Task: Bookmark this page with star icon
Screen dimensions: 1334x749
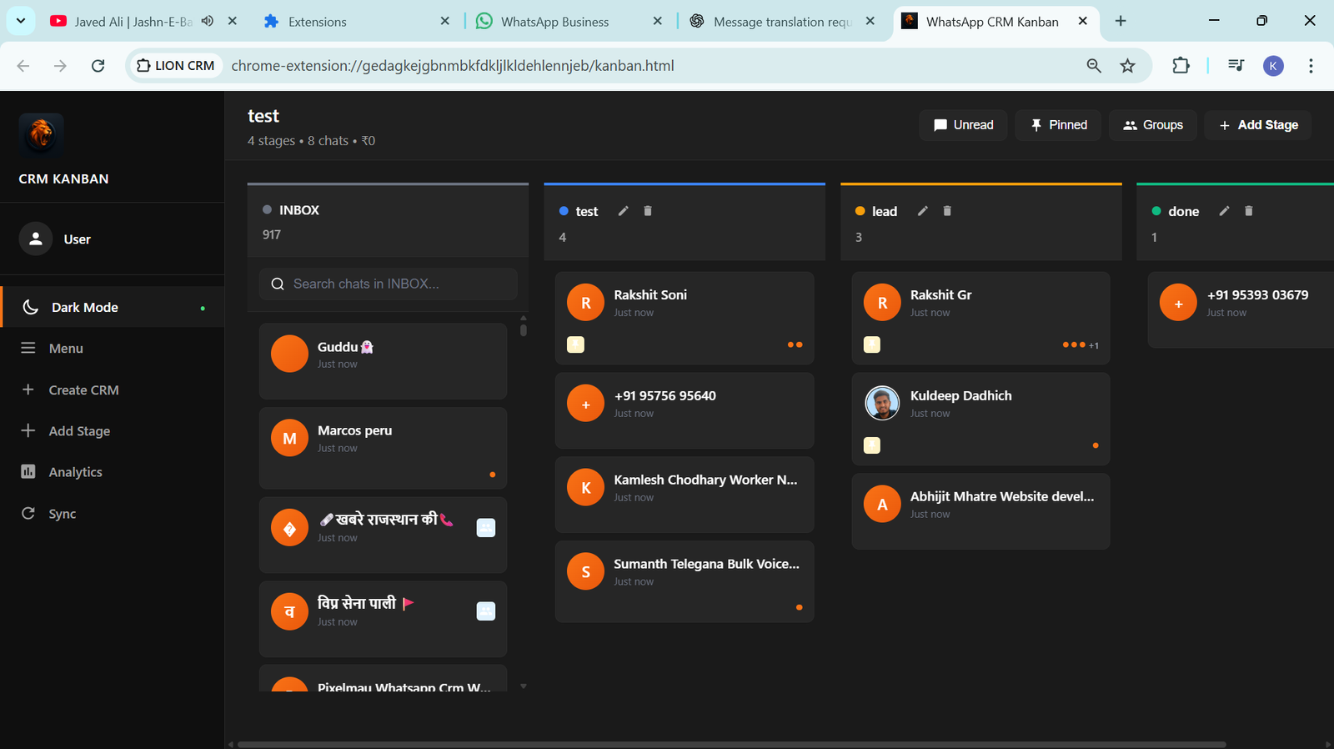Action: (x=1127, y=65)
